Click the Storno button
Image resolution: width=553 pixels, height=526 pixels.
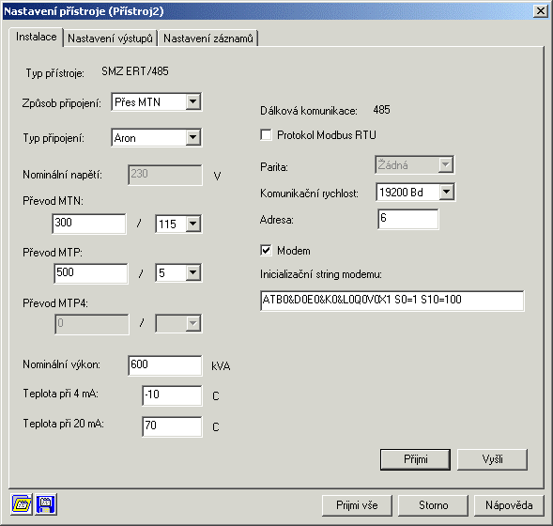point(433,505)
